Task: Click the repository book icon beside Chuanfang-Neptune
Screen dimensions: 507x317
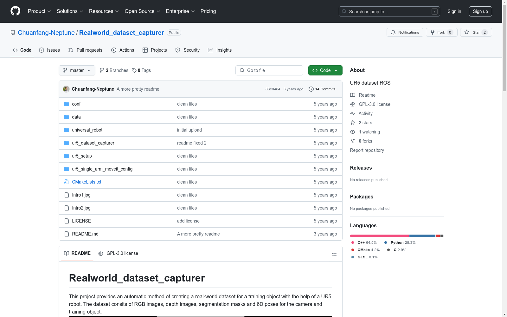Action: click(x=13, y=33)
